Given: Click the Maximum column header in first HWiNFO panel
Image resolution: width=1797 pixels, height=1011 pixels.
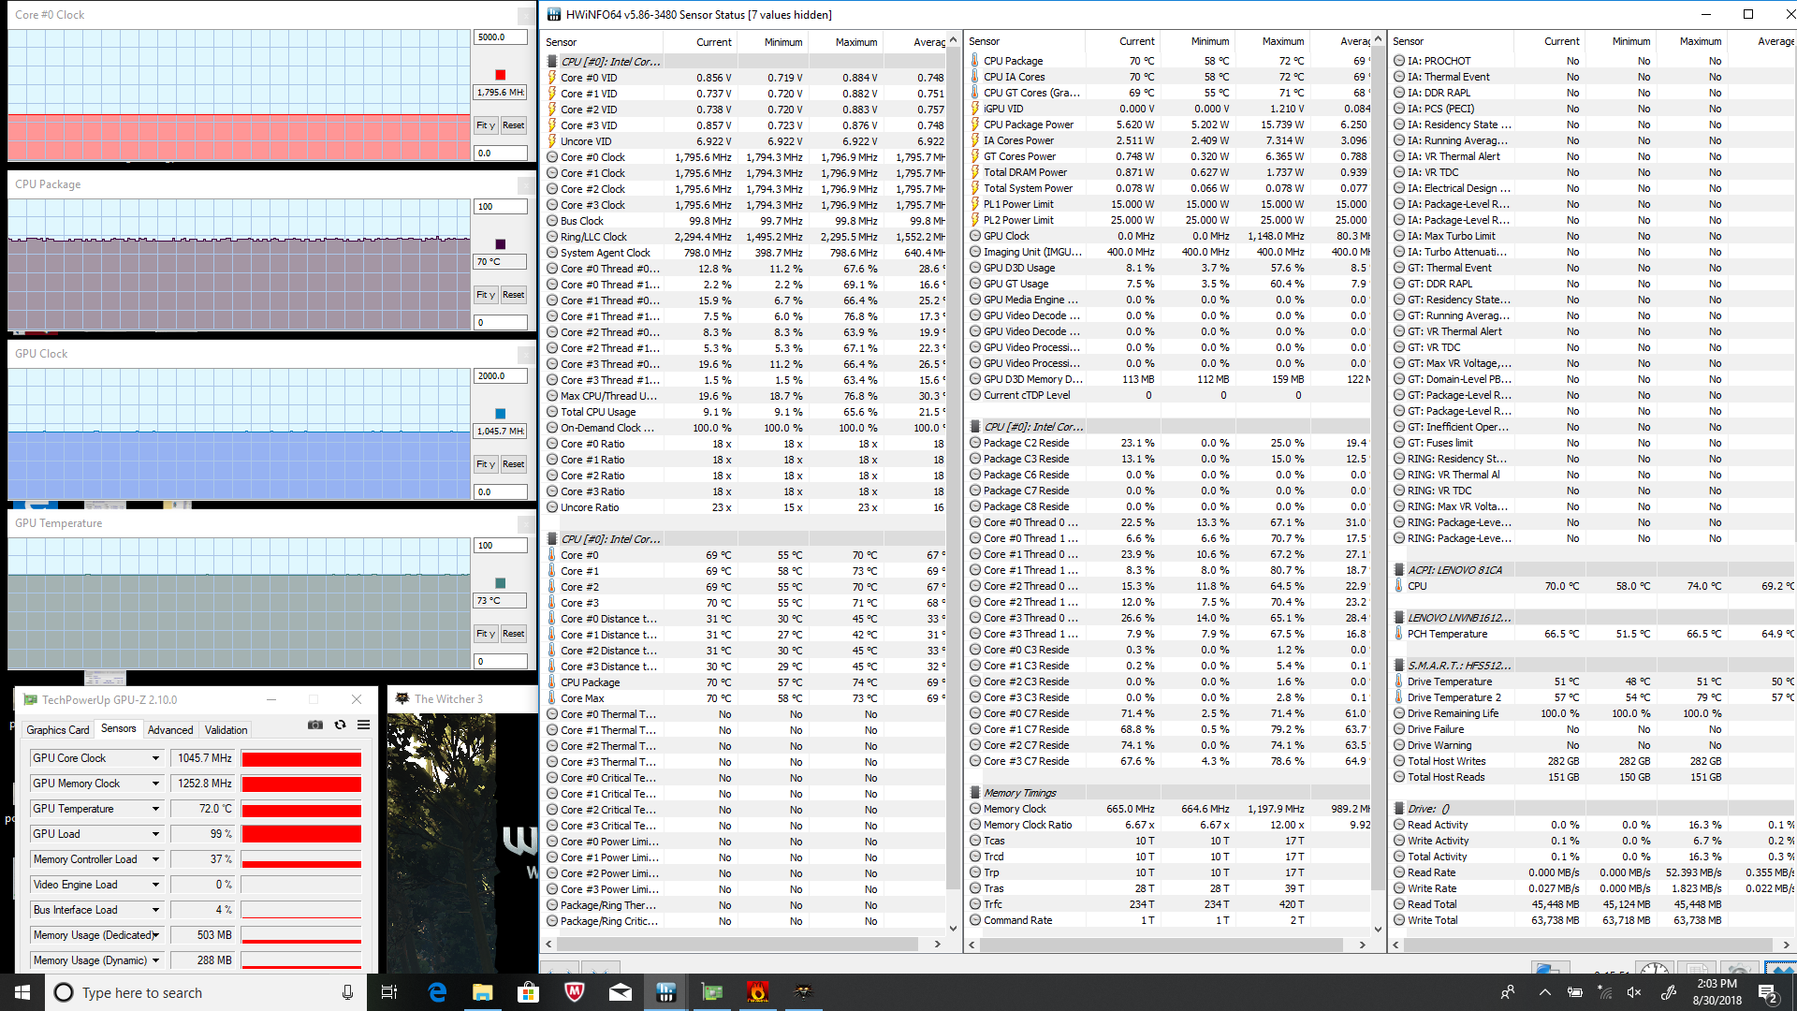Looking at the screenshot, I should point(845,42).
